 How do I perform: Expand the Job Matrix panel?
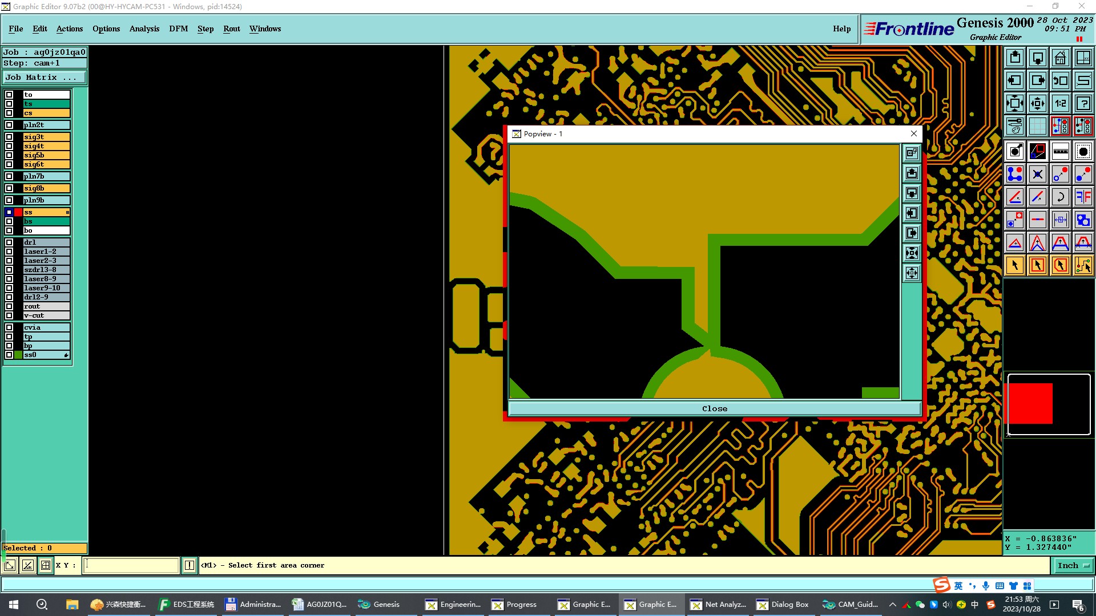click(44, 78)
